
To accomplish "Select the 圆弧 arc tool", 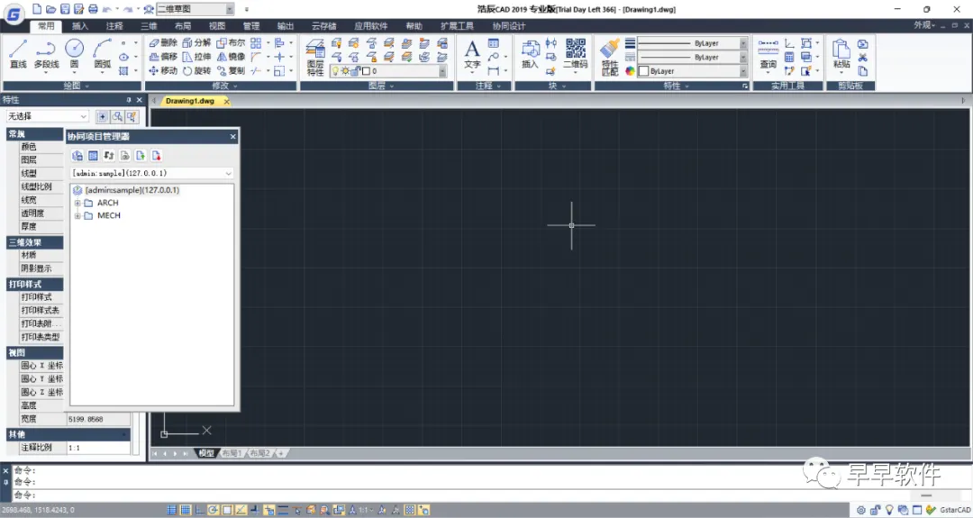I will point(103,54).
